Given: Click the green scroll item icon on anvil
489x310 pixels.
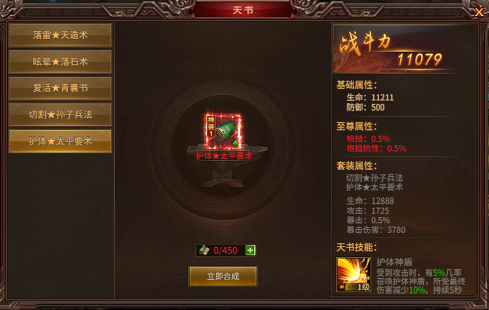Looking at the screenshot, I should click(x=223, y=132).
